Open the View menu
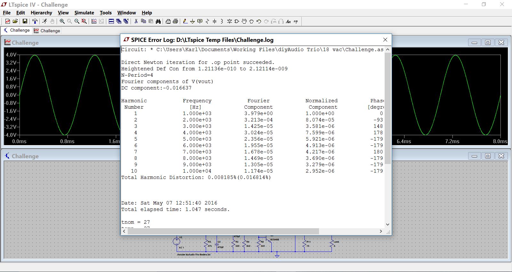The height and width of the screenshot is (272, 512). point(63,13)
